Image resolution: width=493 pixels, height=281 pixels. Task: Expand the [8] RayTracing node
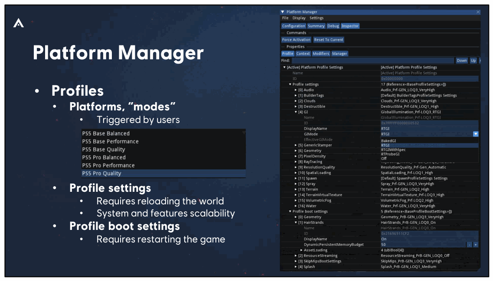point(296,162)
